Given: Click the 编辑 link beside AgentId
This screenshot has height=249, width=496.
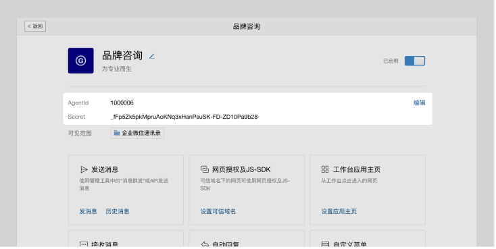Looking at the screenshot, I should click(419, 103).
